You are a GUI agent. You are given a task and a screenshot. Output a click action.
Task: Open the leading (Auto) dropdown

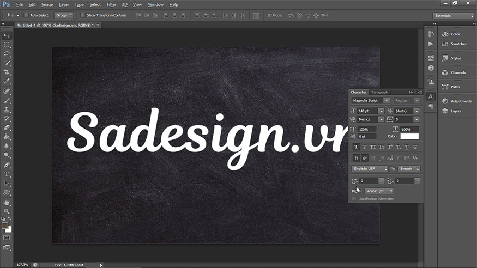coord(416,111)
